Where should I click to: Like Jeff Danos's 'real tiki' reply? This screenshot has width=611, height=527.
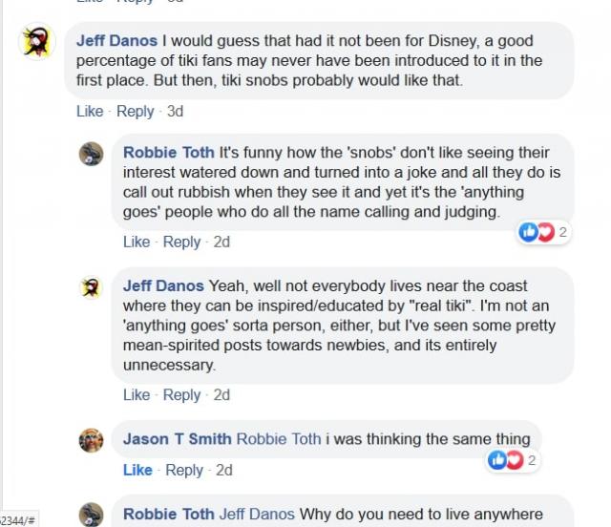pyautogui.click(x=137, y=394)
